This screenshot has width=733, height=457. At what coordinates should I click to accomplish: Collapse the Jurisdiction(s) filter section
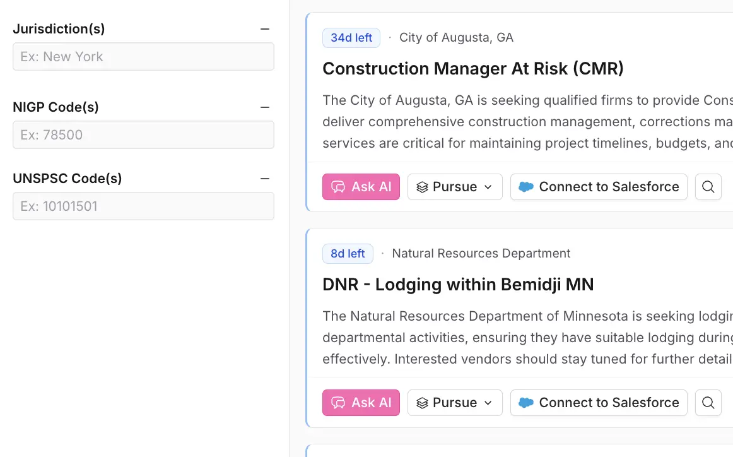(265, 28)
